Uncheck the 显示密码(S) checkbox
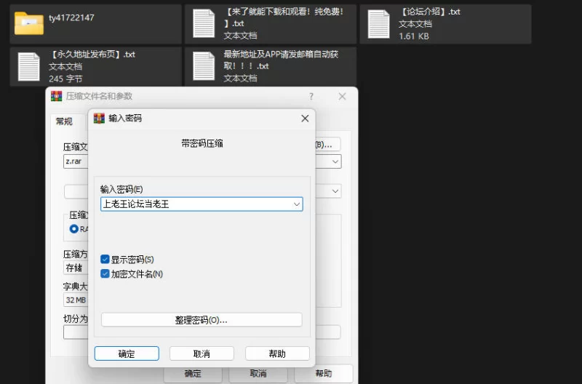Screen dimensions: 582x384 point(105,259)
